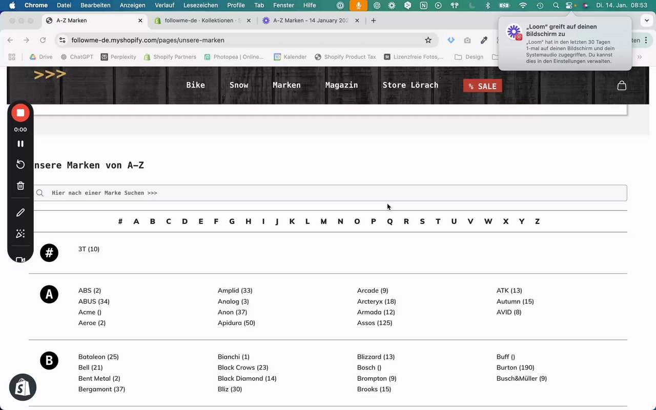Jump to letter S in alphabet index

[x=422, y=221]
